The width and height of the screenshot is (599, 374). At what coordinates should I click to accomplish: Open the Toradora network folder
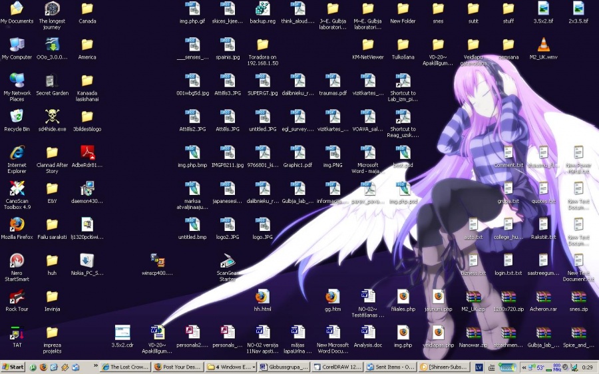[x=262, y=51]
